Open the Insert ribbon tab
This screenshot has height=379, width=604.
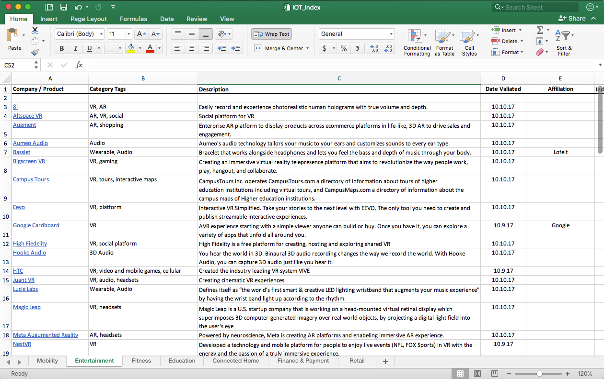[49, 19]
